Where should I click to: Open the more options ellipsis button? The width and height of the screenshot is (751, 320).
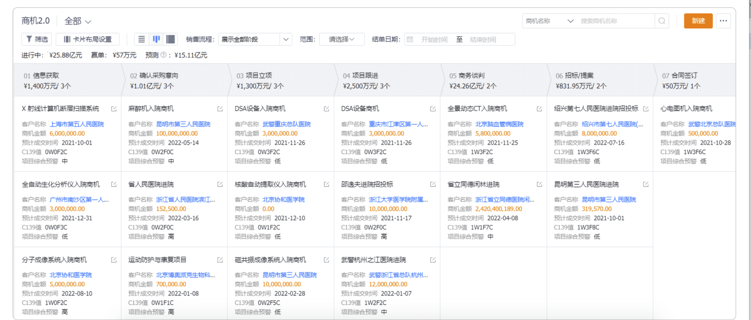coord(723,21)
